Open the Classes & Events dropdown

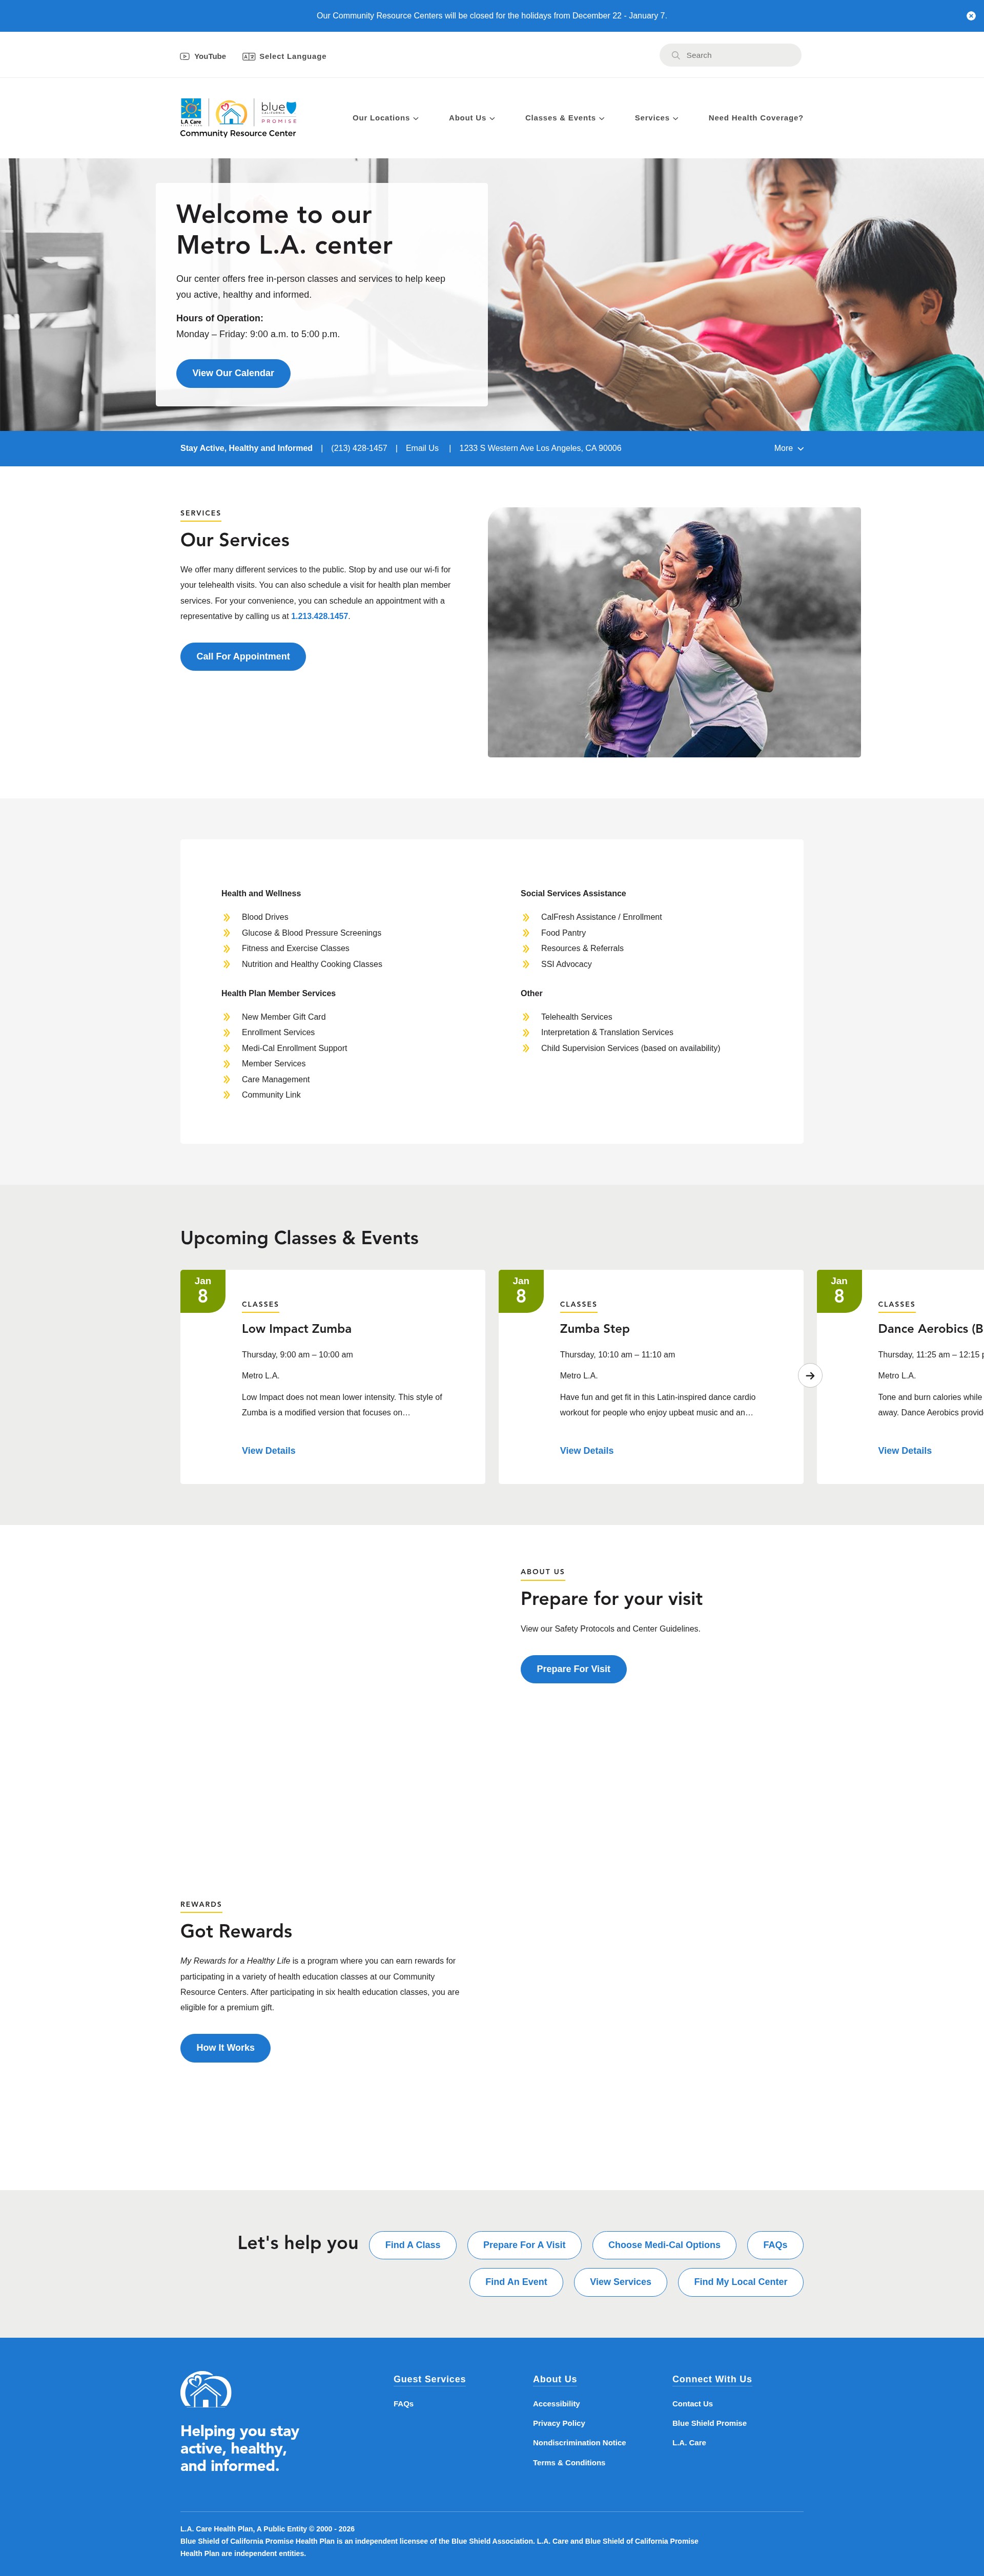pyautogui.click(x=565, y=118)
